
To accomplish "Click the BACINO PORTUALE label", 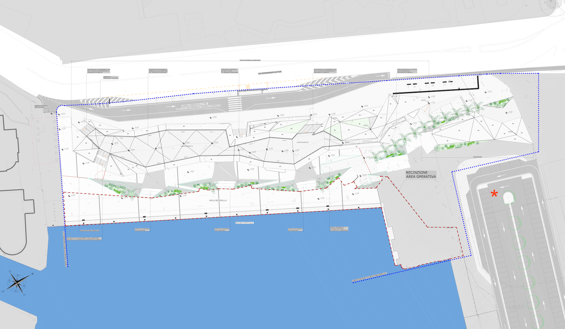I will coord(244,223).
